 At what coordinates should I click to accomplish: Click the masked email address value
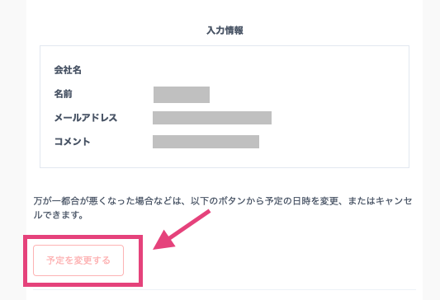point(212,118)
